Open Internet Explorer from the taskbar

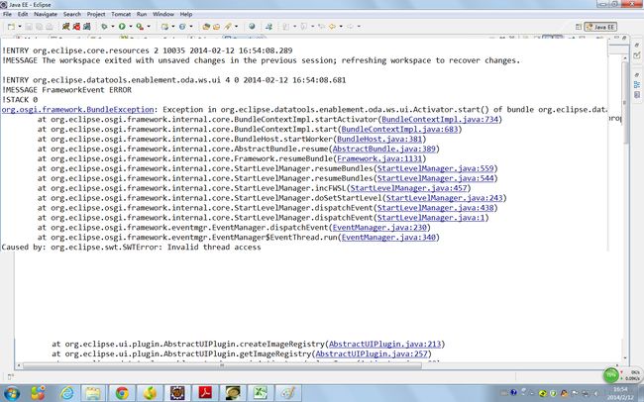66,393
